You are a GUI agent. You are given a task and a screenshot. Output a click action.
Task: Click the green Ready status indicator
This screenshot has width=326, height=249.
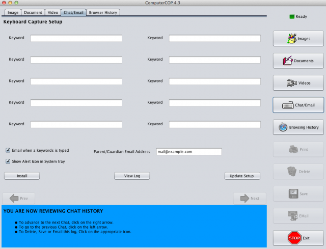pos(292,16)
